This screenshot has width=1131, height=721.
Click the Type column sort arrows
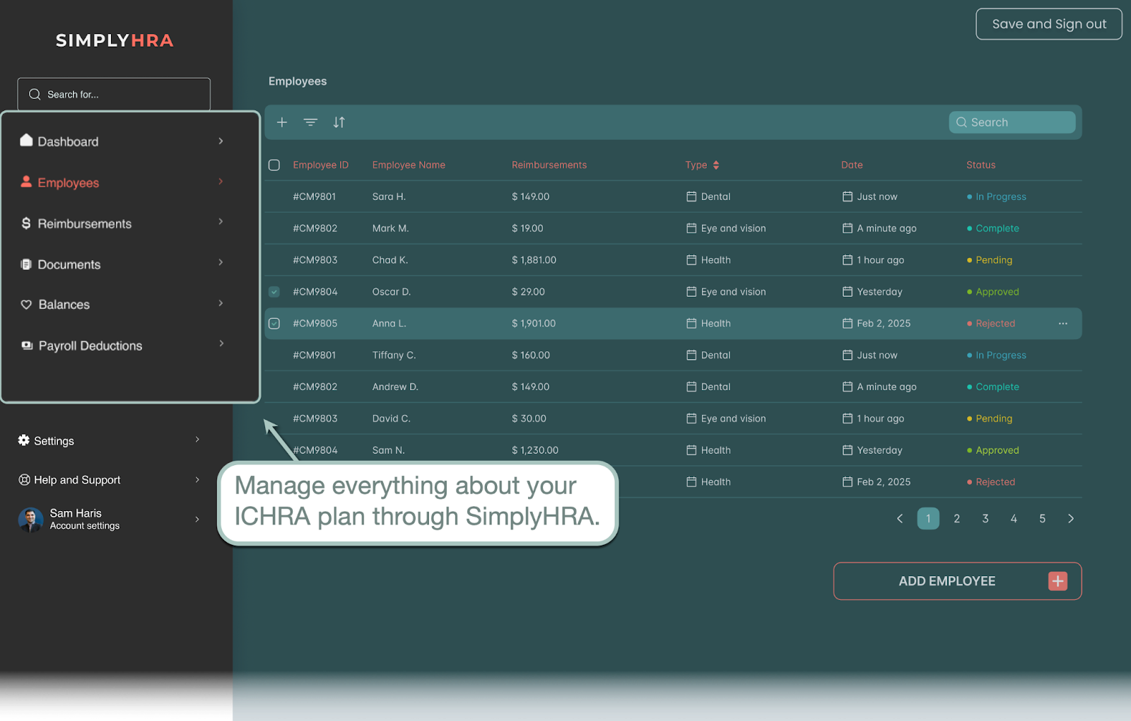click(716, 165)
